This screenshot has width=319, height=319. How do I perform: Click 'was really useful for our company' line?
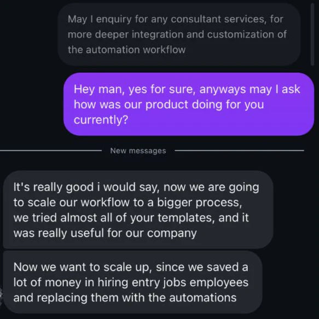click(x=105, y=233)
